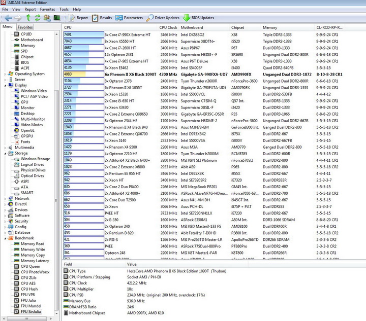Image resolution: width=366 pixels, height=321 pixels.
Task: Open SMART under Storage
Action: (x=24, y=193)
